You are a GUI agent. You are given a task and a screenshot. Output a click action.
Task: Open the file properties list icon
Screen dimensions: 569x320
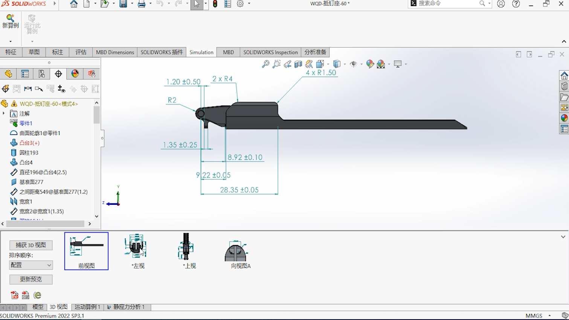(227, 4)
